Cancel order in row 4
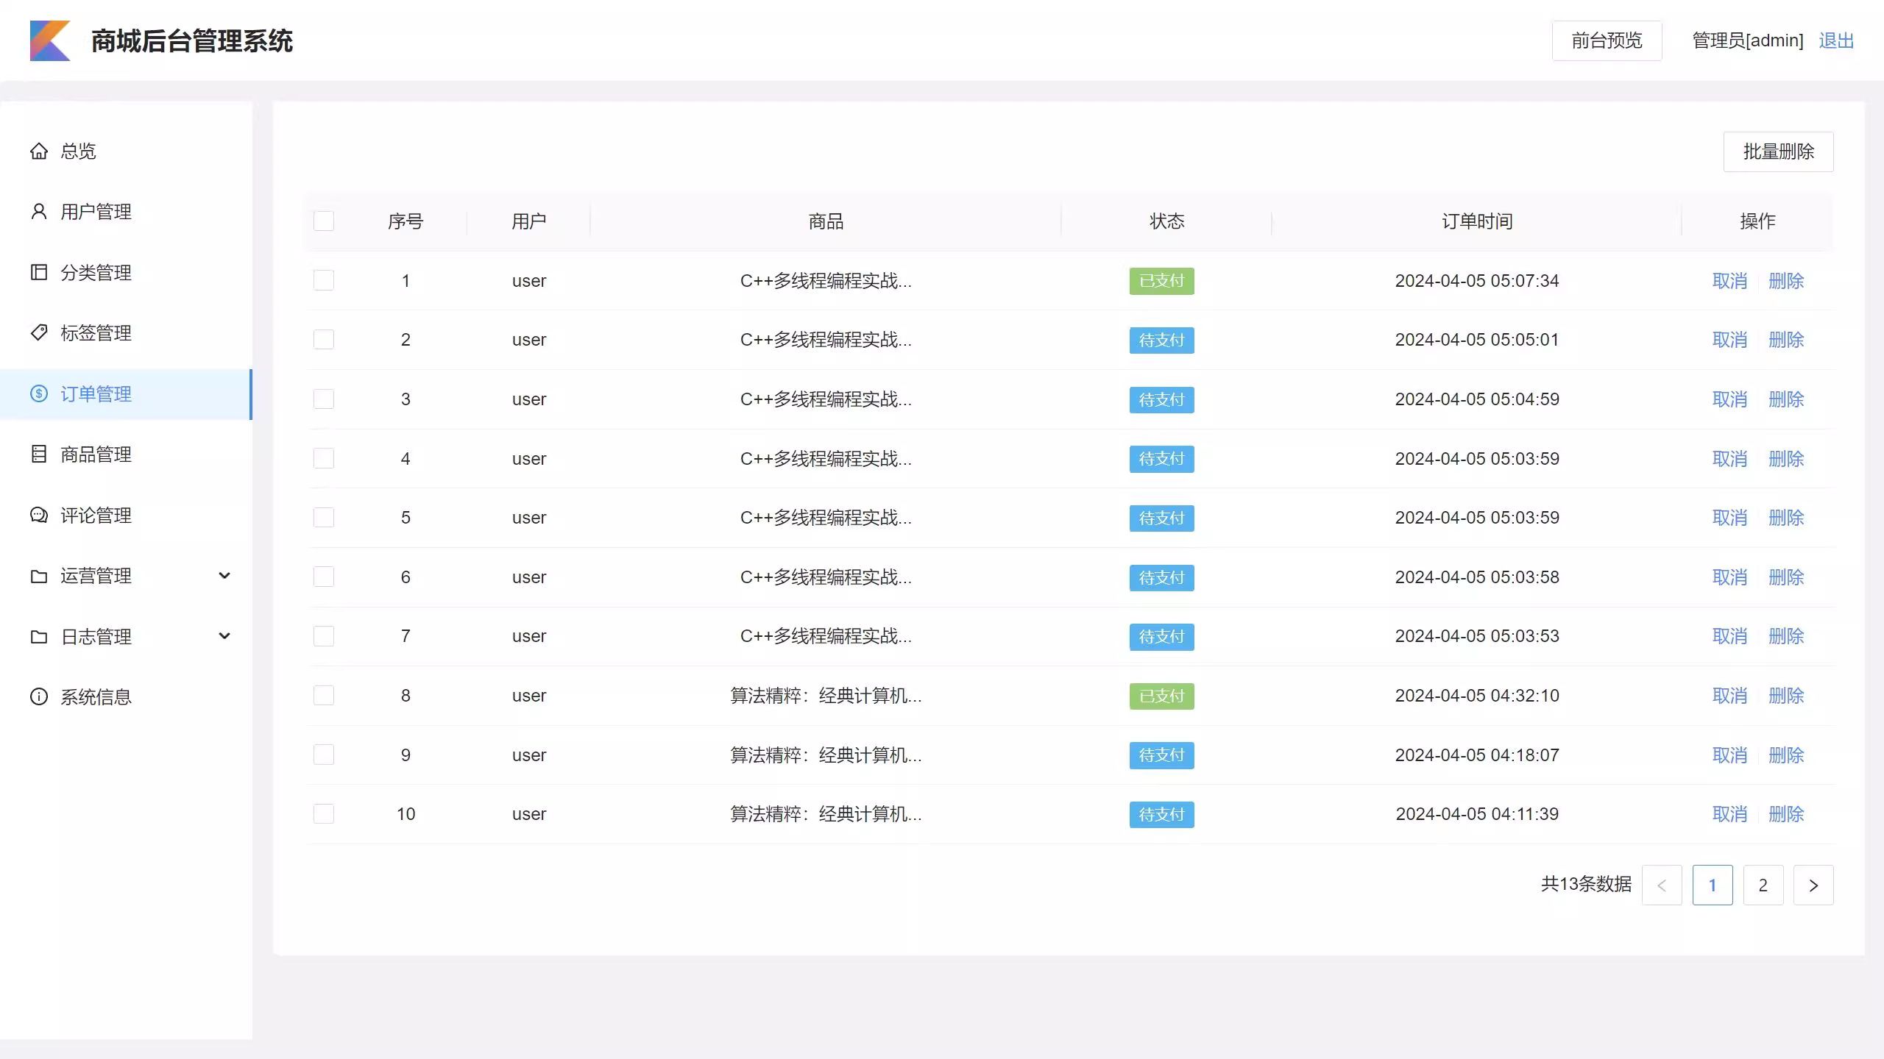Viewport: 1884px width, 1059px height. 1729,458
